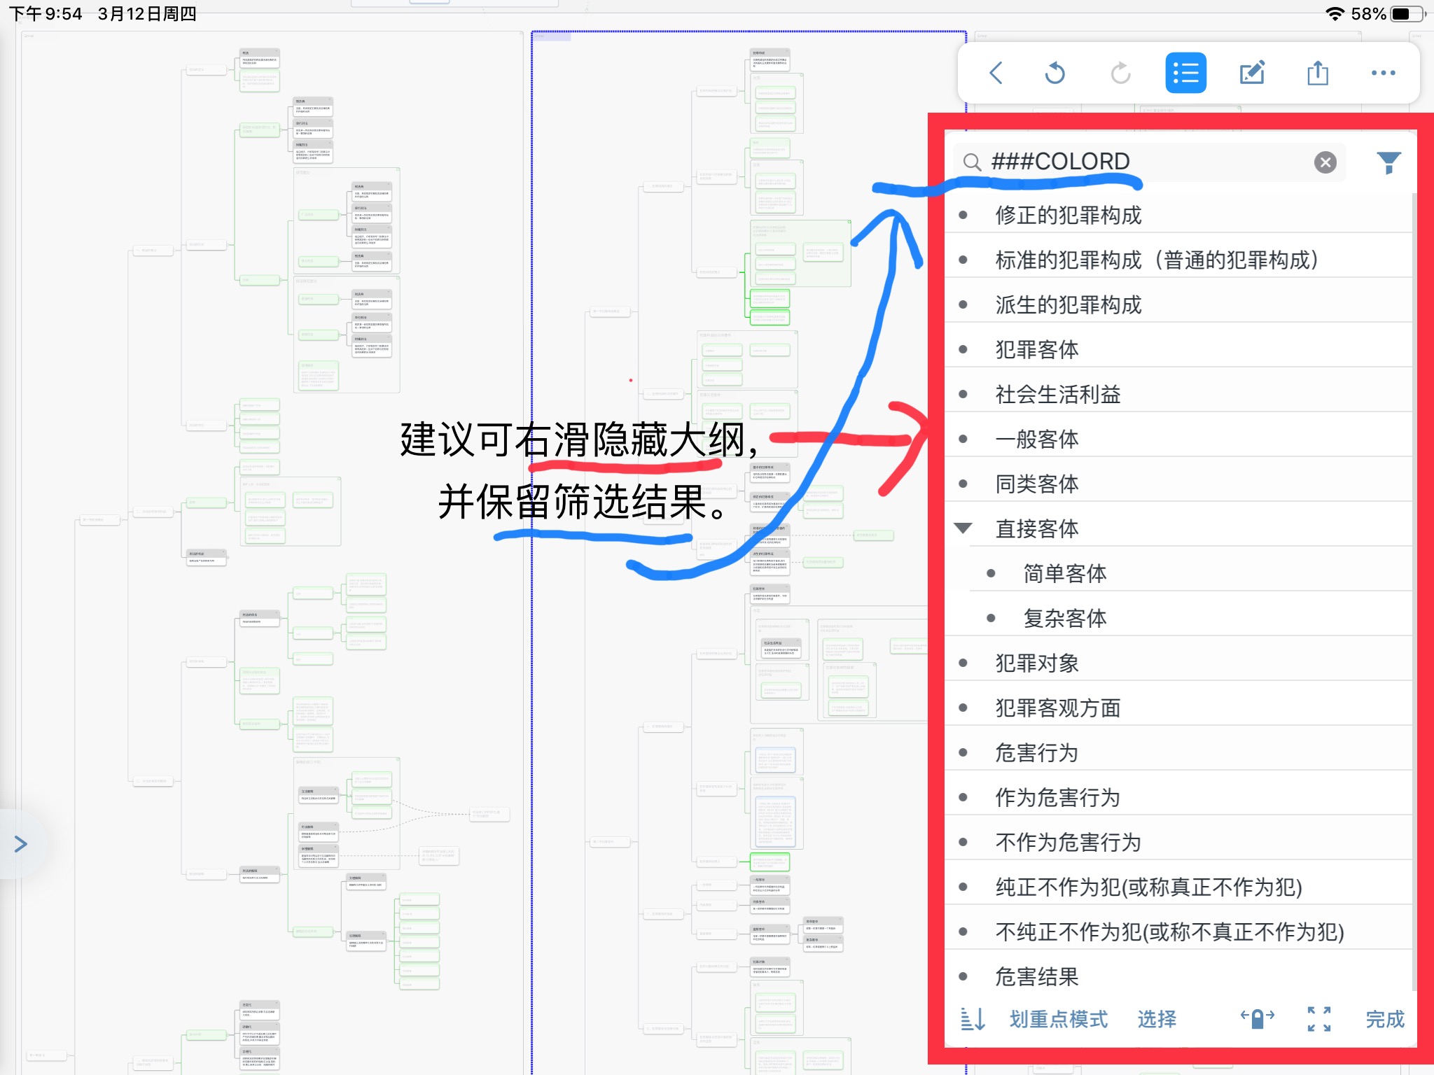
Task: Tap the bullet beside 作为危害行为
Action: (x=963, y=797)
